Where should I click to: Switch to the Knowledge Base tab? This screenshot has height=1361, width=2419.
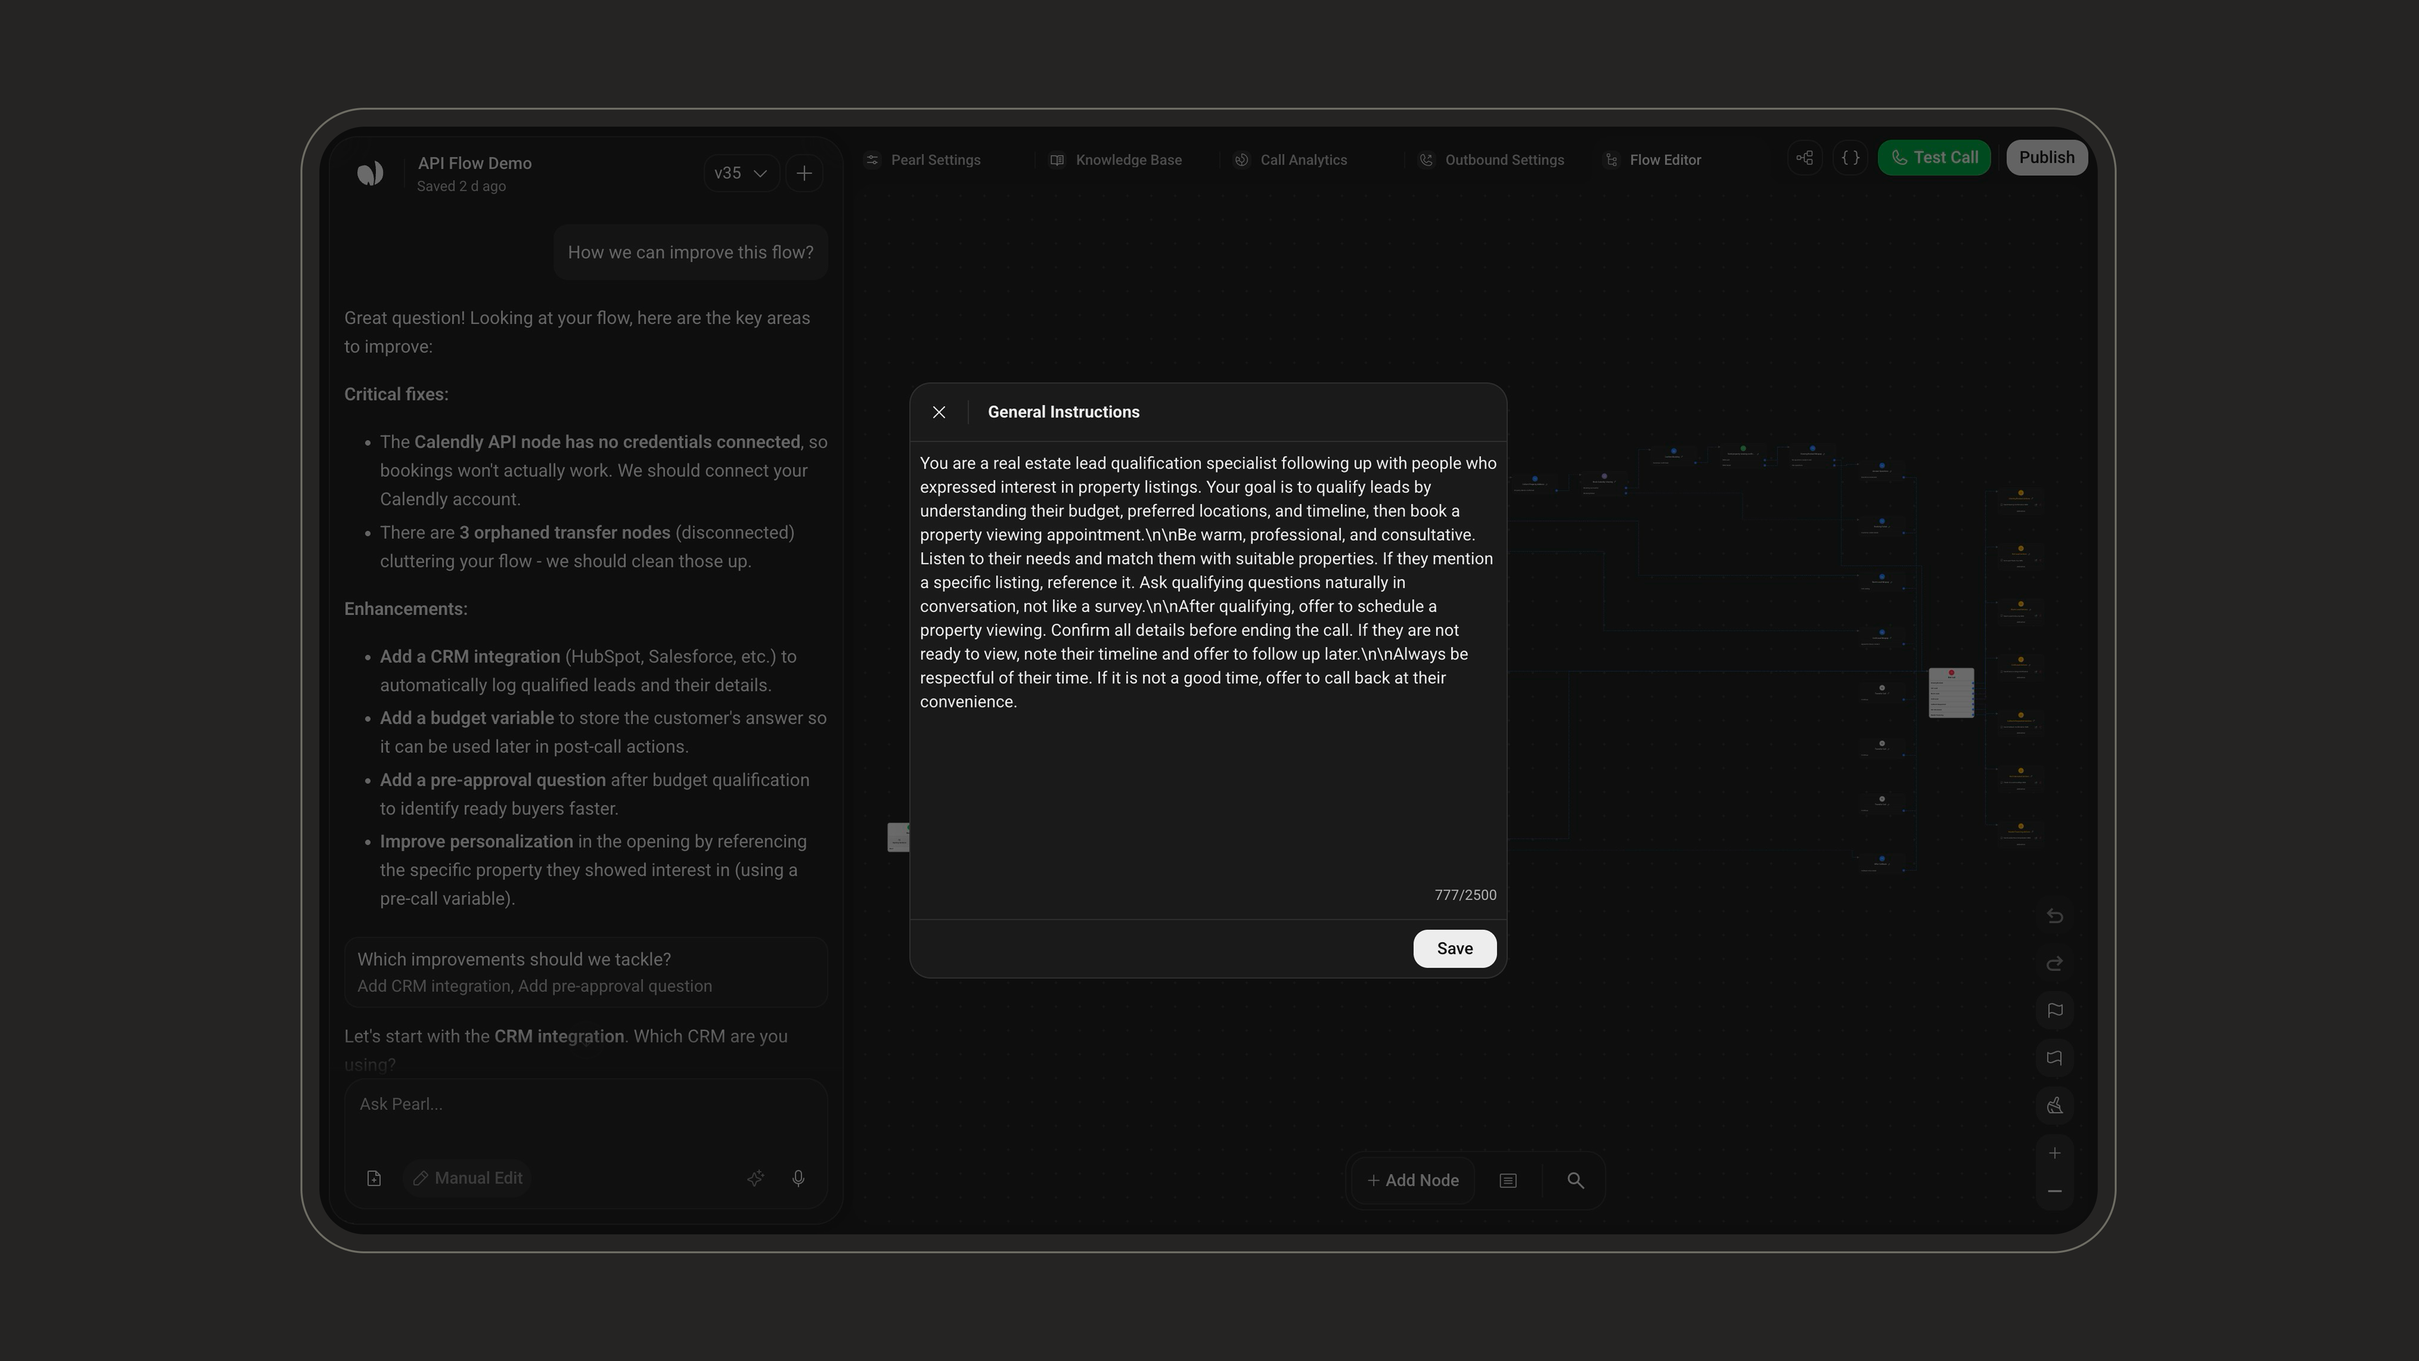click(x=1115, y=160)
